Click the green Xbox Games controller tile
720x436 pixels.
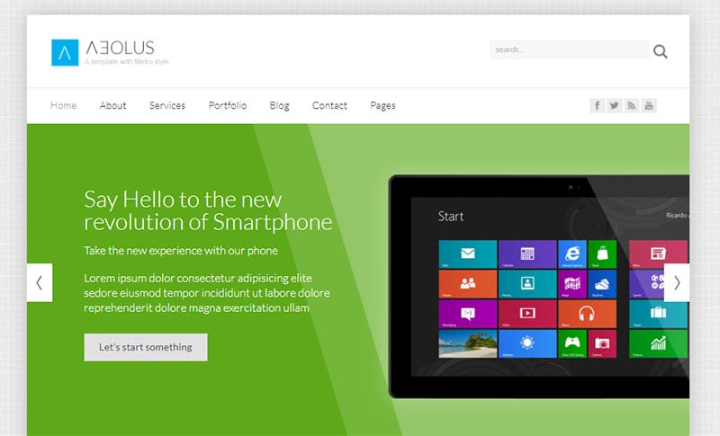point(572,343)
